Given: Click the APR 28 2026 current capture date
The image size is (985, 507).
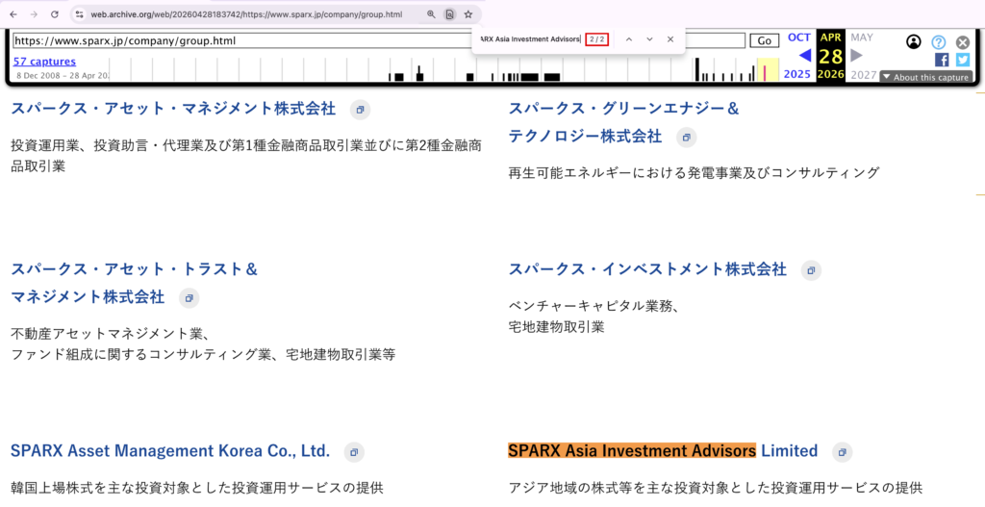Looking at the screenshot, I should [830, 56].
